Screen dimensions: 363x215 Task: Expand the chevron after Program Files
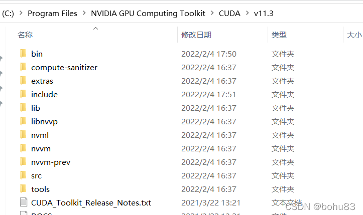click(84, 14)
